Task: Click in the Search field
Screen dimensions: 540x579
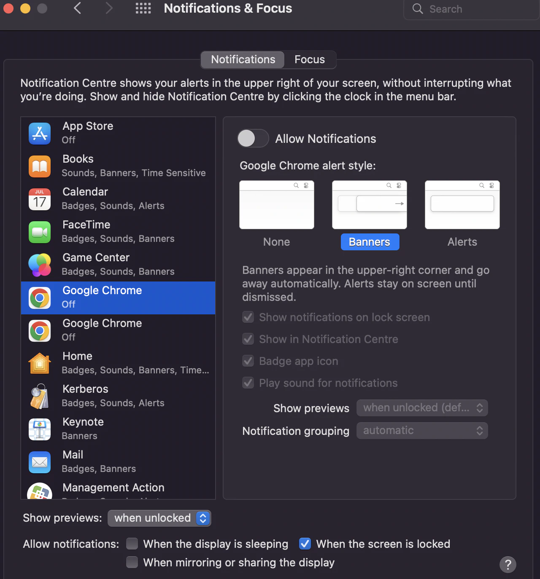Action: (471, 9)
